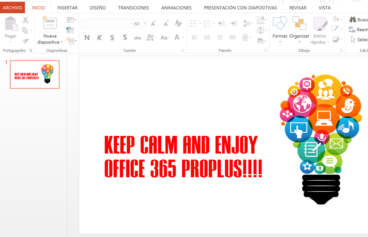368x237 pixels.
Task: Click the Clear formatting eraser icon
Action: coord(178,23)
